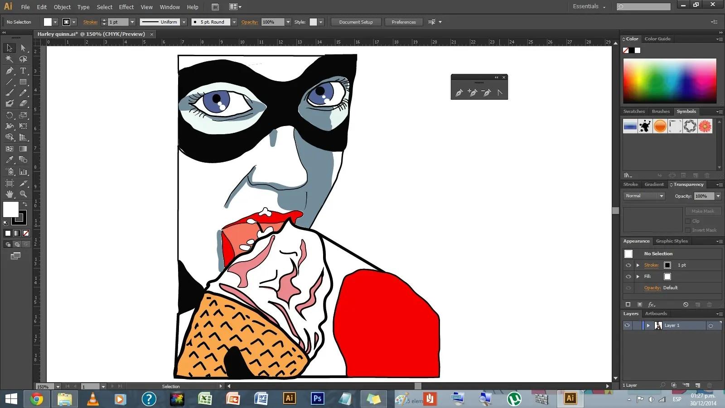Switch to Swatches tab
725x408 pixels.
[x=633, y=112]
